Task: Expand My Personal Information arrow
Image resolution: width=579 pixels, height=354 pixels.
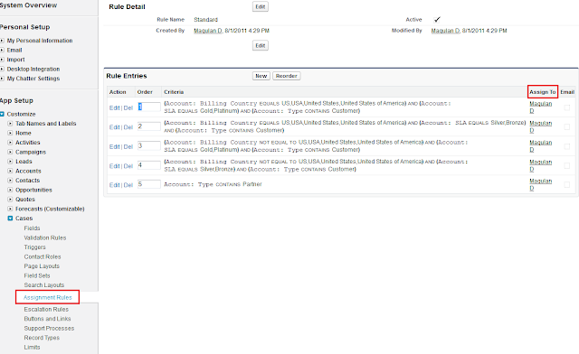Action: pos(2,41)
